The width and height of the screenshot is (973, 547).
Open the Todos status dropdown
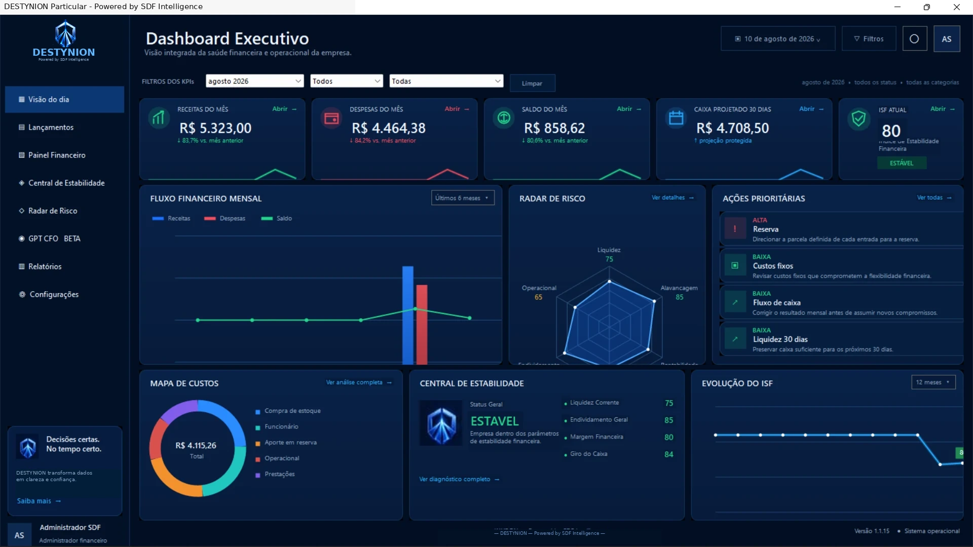(x=347, y=81)
